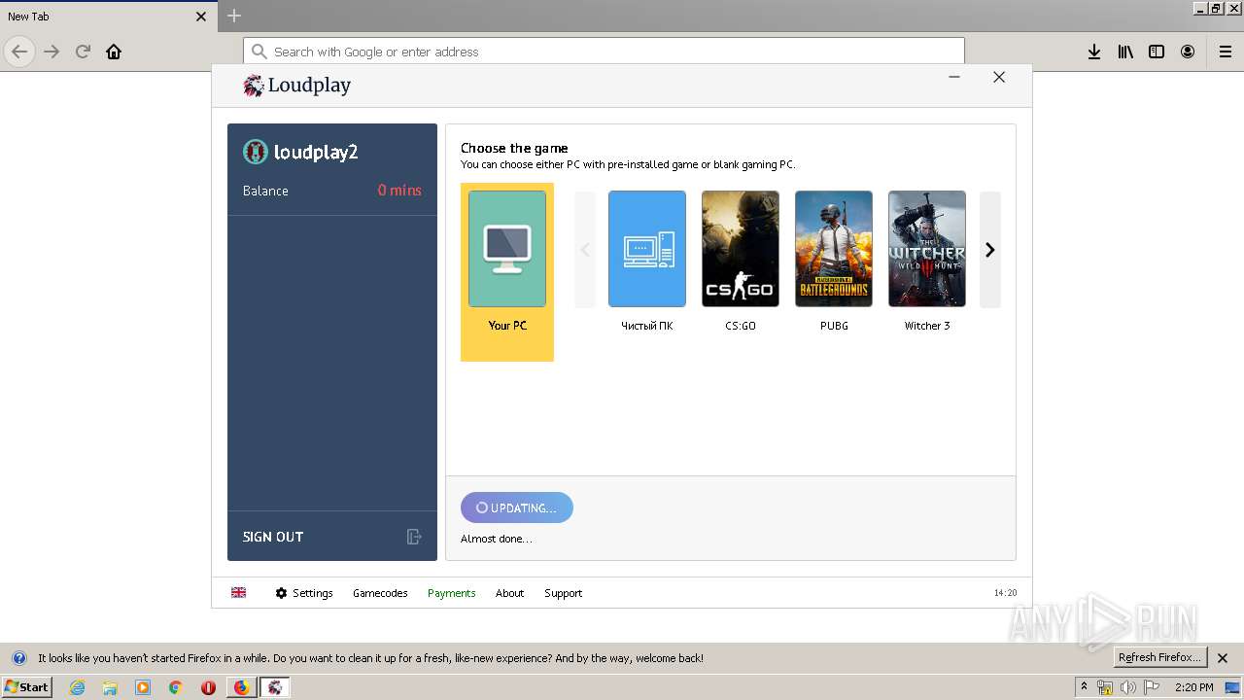This screenshot has height=700, width=1244.
Task: Open media player from taskbar
Action: click(143, 687)
